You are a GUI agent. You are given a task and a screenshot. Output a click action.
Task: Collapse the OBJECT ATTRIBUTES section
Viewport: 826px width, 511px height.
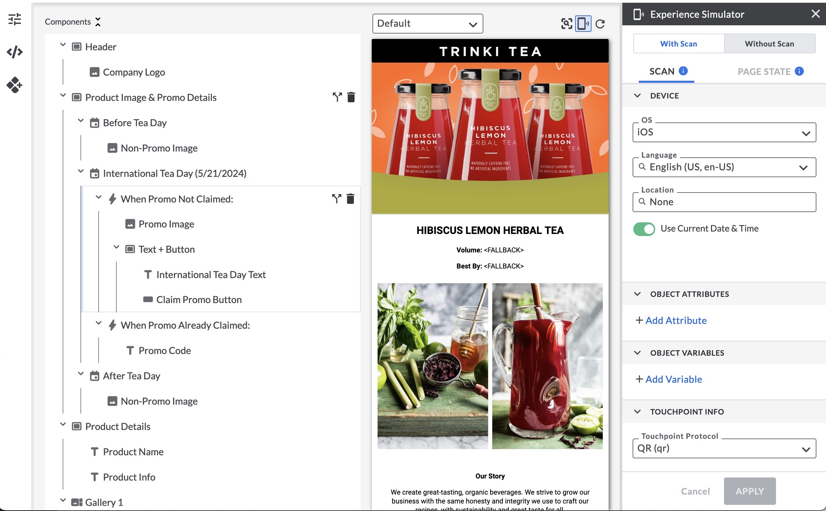(x=637, y=294)
